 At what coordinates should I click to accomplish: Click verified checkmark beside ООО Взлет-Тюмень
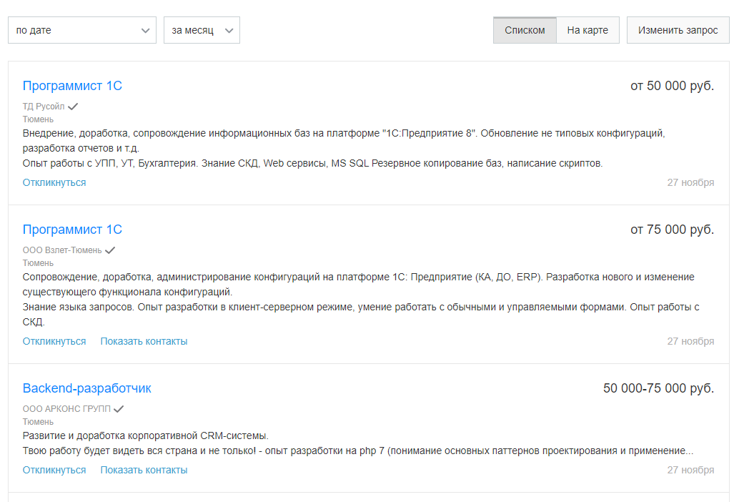point(110,250)
